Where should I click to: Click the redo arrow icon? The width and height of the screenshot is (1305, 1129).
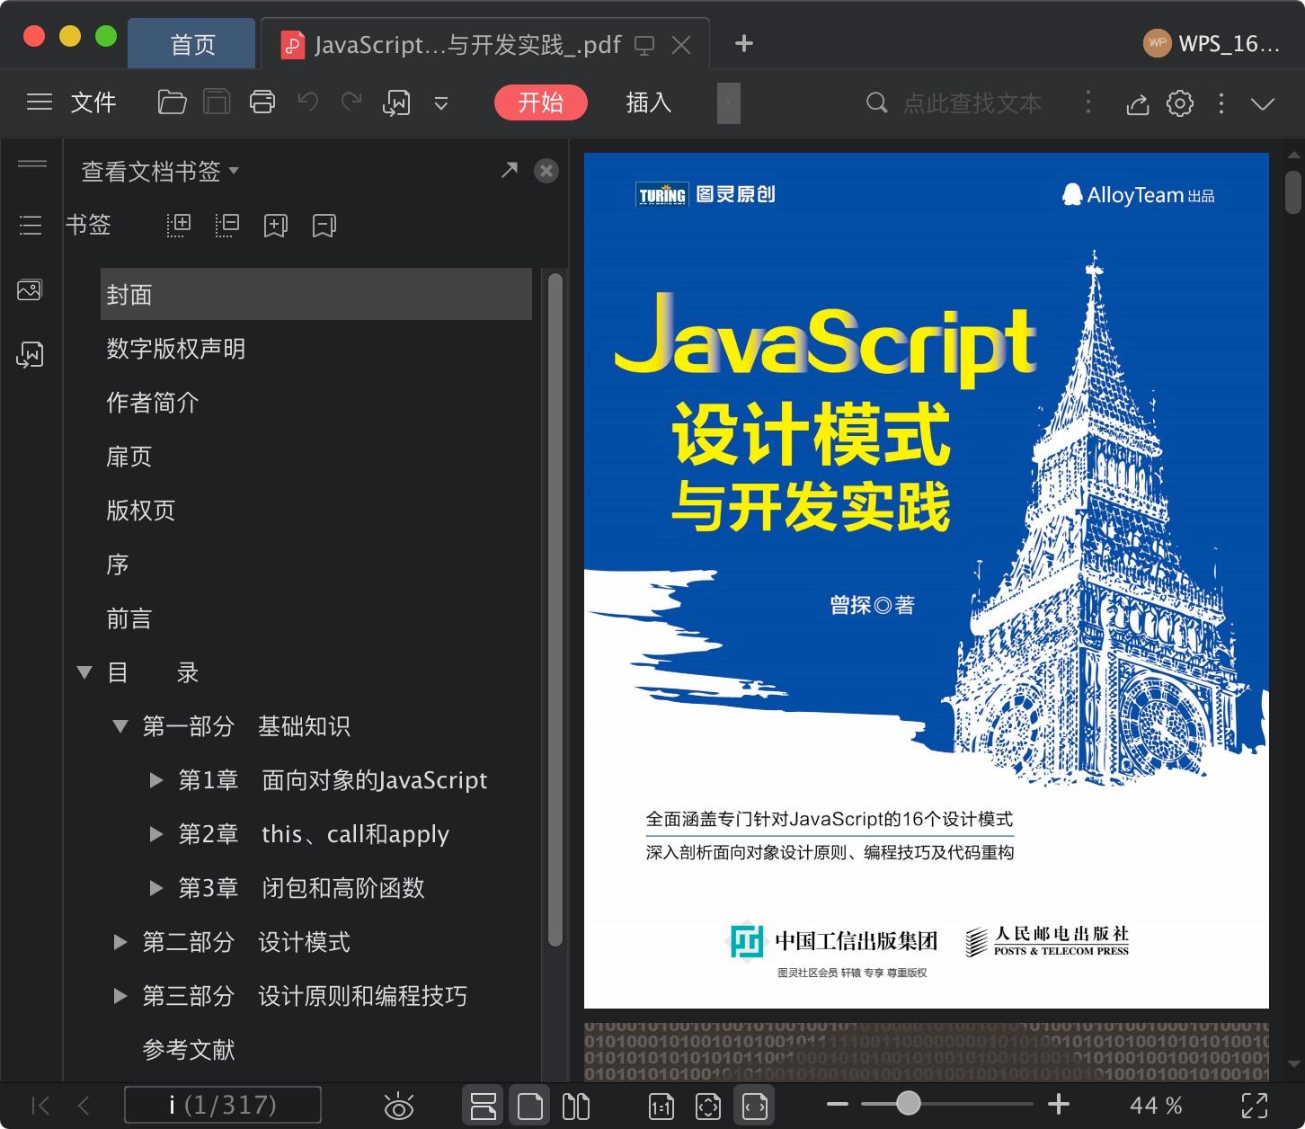tap(351, 102)
